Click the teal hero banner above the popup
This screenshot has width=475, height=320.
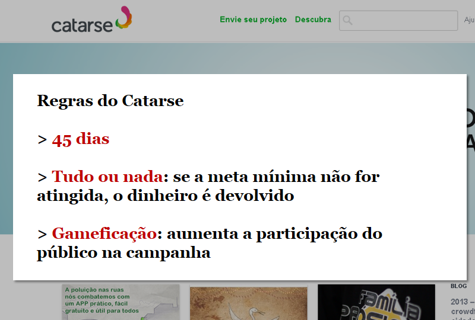click(x=237, y=58)
